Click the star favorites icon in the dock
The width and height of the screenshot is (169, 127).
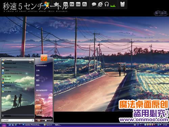pyautogui.click(x=56, y=4)
